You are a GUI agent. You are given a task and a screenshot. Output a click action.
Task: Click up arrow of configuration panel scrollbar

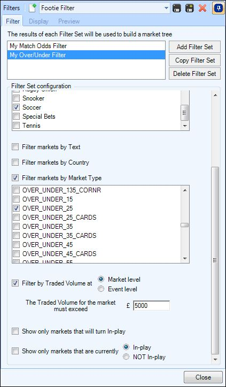click(x=215, y=96)
